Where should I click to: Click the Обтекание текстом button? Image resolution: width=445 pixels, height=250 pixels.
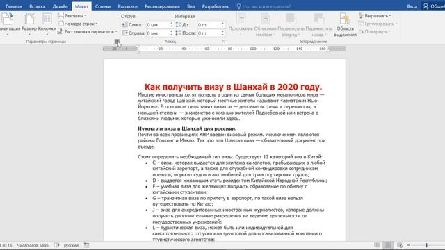265,25
